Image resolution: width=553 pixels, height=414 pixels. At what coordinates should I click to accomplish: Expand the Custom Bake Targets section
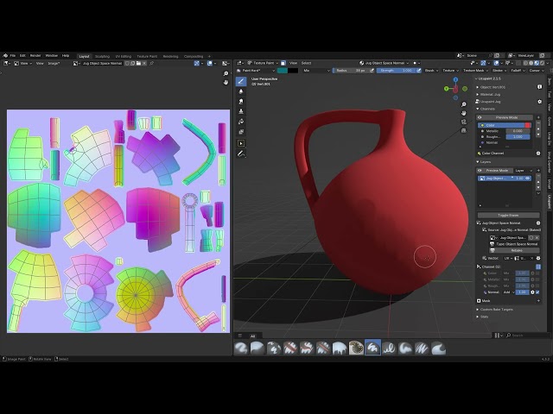(496, 310)
